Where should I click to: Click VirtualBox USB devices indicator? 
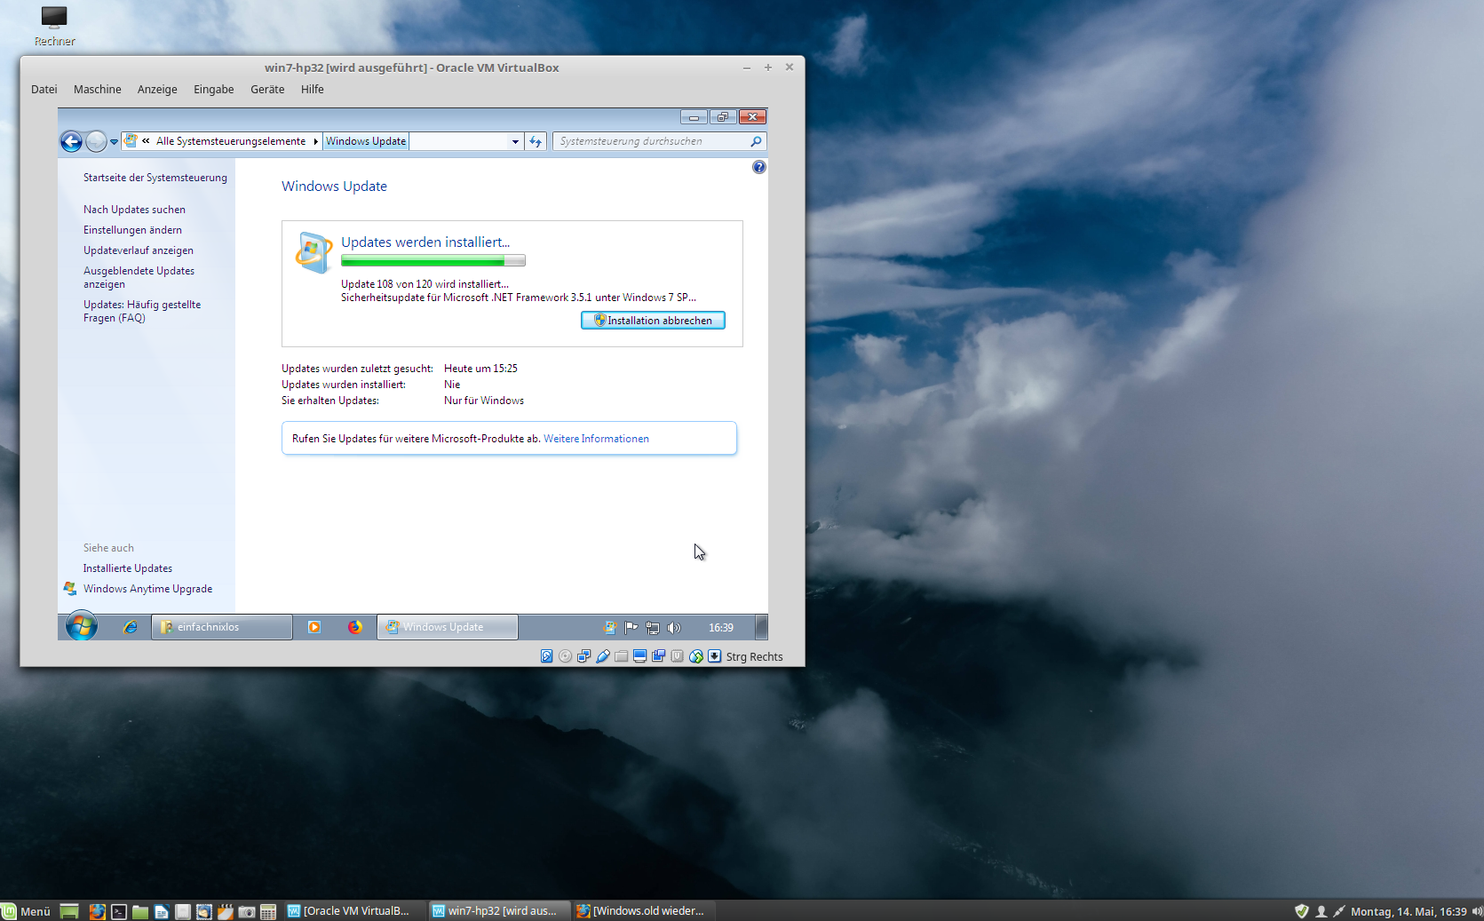pos(603,656)
